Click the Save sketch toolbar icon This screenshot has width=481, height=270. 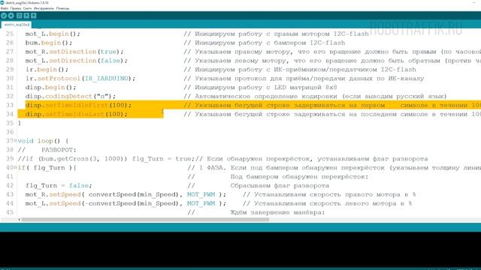pyautogui.click(x=33, y=16)
